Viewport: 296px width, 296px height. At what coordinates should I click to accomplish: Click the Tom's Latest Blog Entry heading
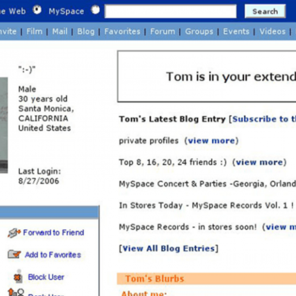click(x=172, y=119)
